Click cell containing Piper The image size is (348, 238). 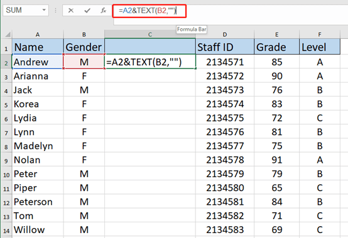click(38, 188)
